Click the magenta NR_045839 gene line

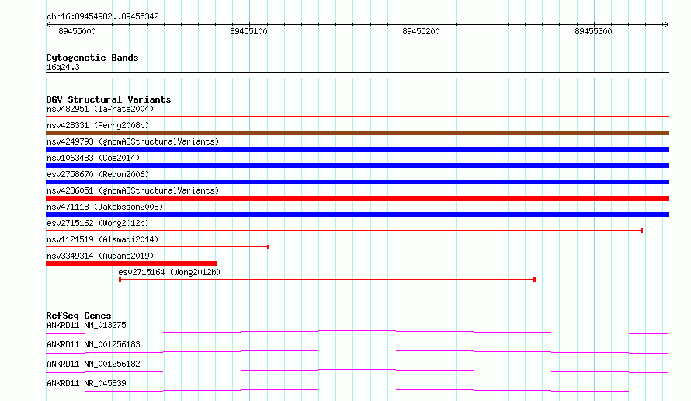coord(357,390)
